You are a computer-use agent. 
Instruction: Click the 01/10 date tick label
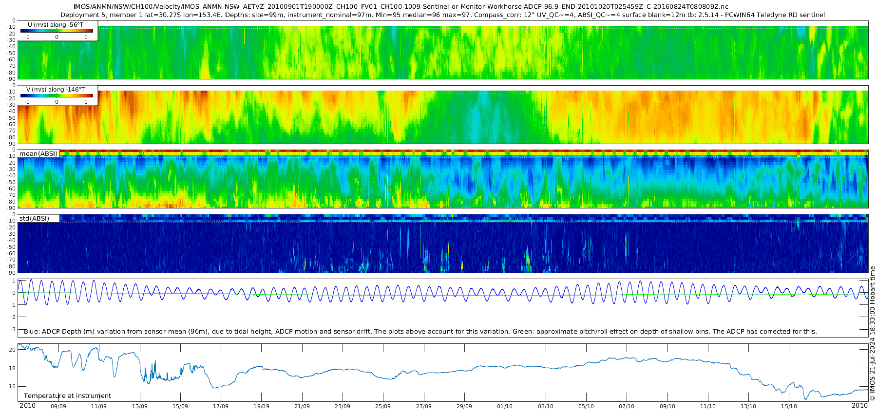coord(505,406)
